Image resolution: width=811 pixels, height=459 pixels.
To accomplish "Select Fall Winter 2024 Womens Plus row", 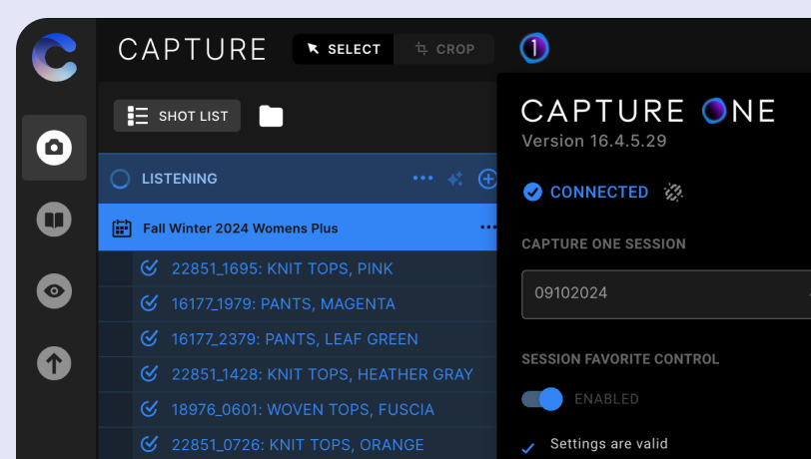I will coord(298,228).
